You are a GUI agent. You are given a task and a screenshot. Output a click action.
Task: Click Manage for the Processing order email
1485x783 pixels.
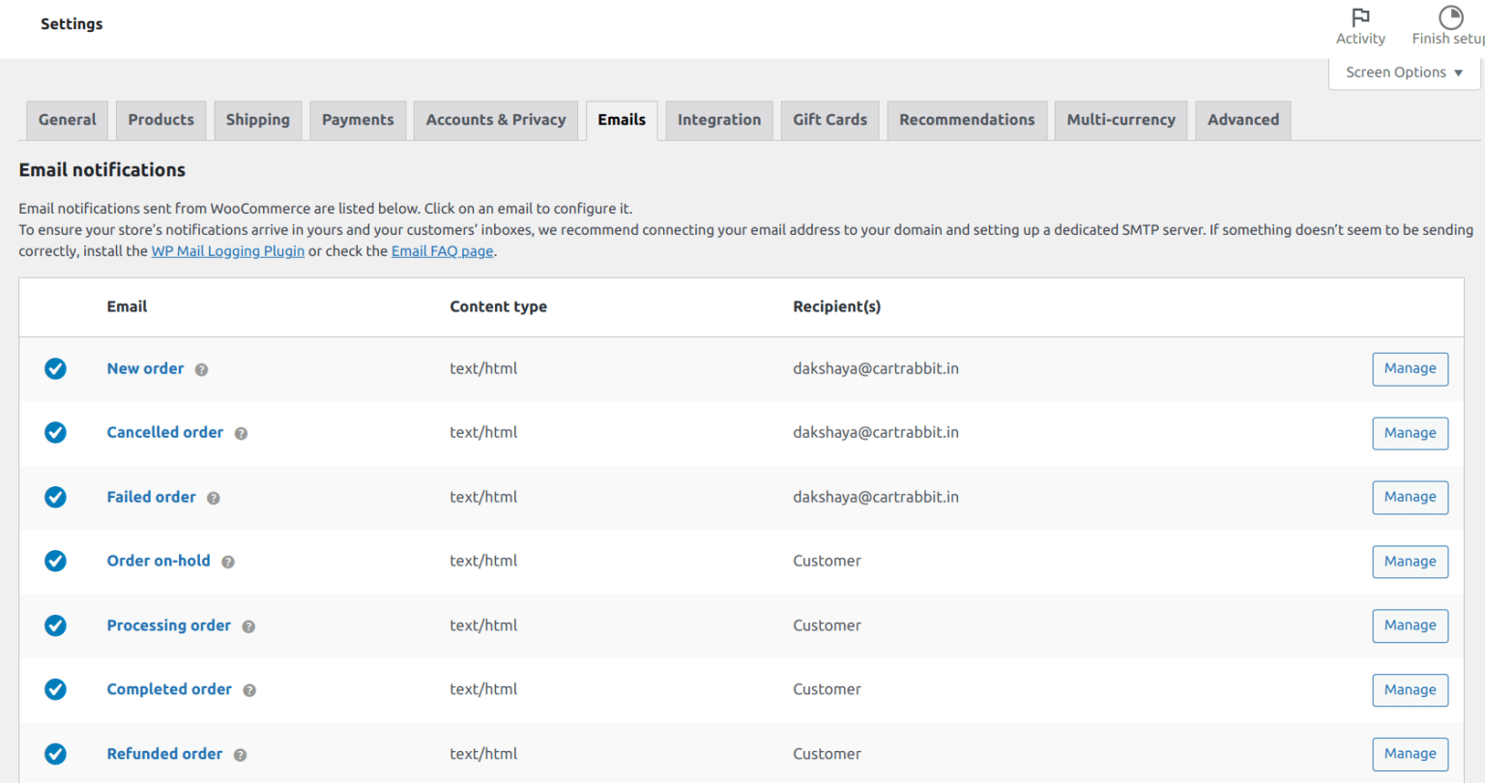pyautogui.click(x=1410, y=625)
